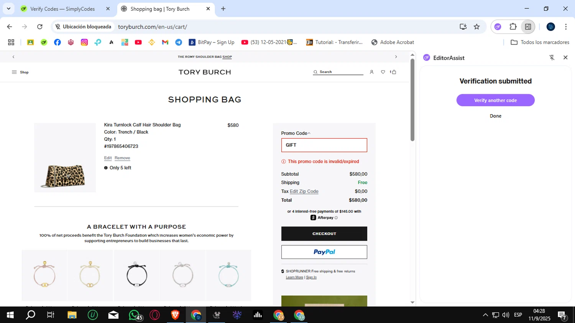Open the Adobe Acrobat bookmark

click(393, 42)
